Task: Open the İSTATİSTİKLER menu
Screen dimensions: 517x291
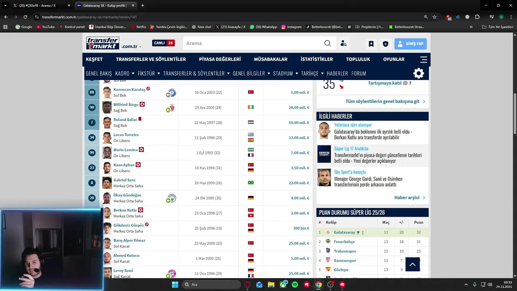Action: pos(317,59)
